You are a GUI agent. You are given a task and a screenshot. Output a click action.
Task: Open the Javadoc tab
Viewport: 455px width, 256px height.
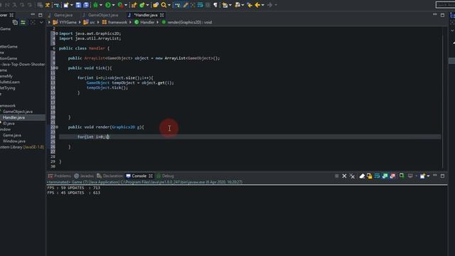coord(84,176)
